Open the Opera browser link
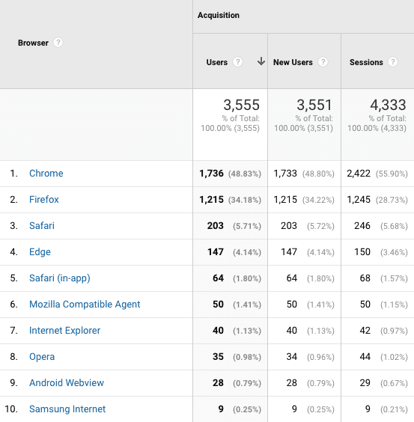Viewport: 414px width, 422px height. (42, 357)
